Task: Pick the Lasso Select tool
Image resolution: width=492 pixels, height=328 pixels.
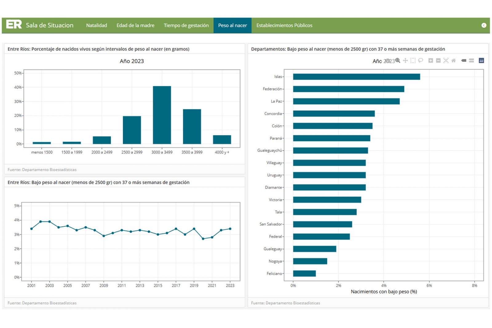Action: [421, 61]
